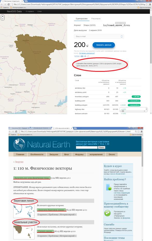Open Импортировано bookmark folder in upper window

[x=18, y=7]
